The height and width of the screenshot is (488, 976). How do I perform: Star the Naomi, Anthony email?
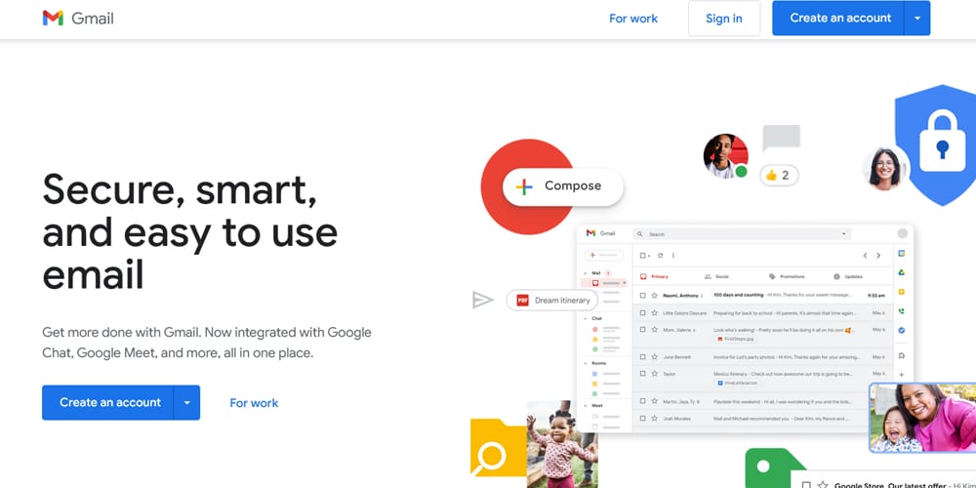654,296
